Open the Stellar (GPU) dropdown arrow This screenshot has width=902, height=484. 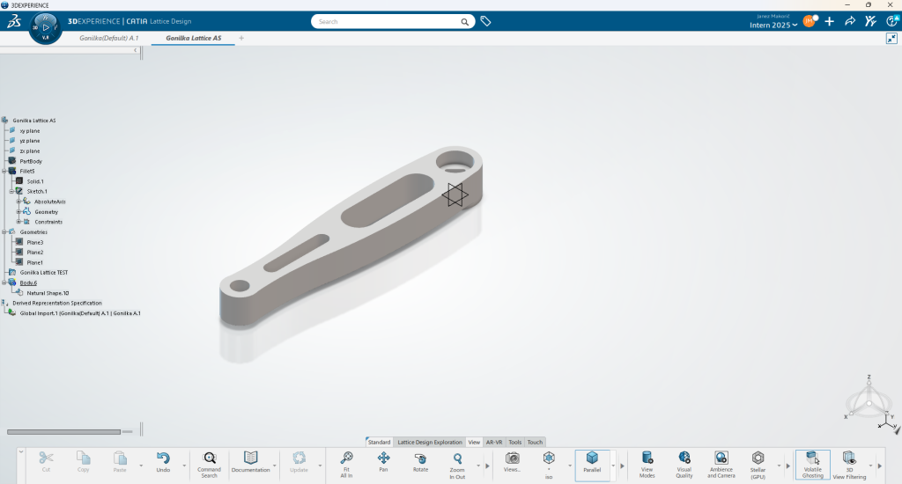click(780, 466)
